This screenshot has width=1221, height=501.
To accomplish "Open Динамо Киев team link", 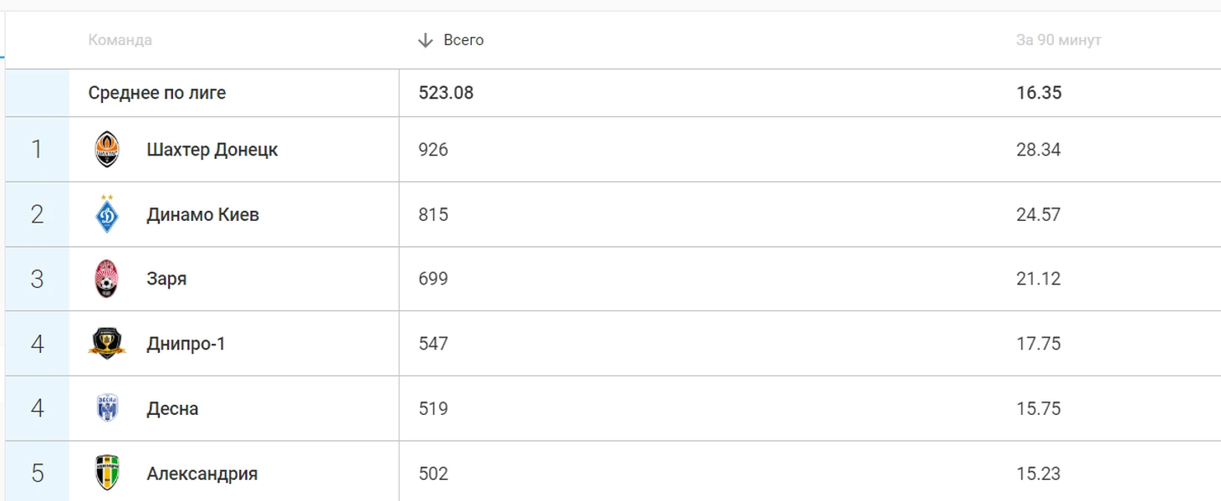I will (202, 214).
